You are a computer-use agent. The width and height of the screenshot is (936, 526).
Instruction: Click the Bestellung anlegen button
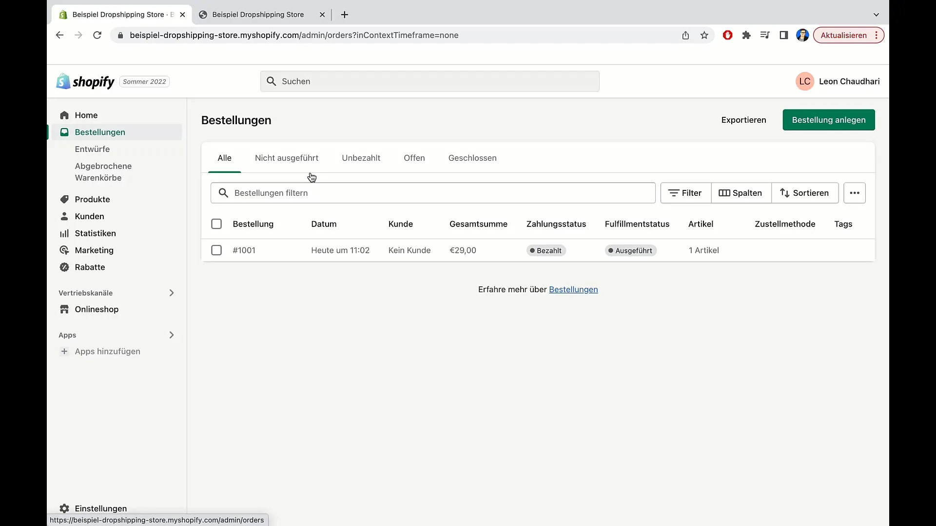tap(829, 120)
